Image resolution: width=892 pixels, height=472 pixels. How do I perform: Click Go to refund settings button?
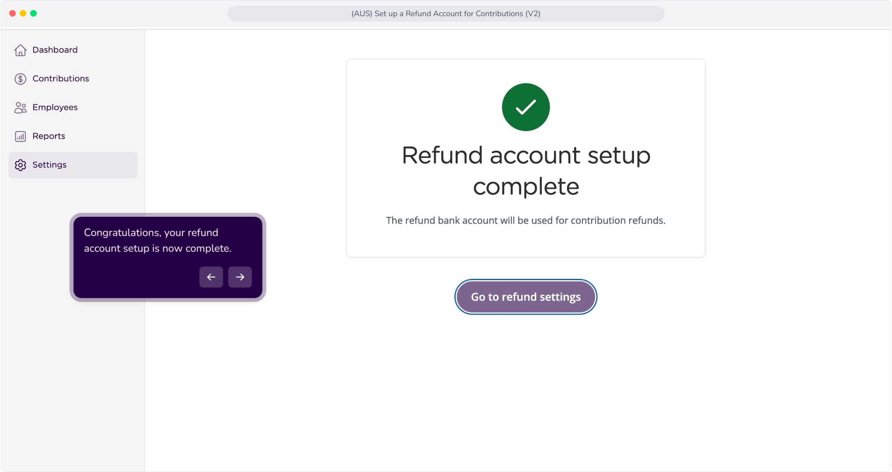click(526, 297)
